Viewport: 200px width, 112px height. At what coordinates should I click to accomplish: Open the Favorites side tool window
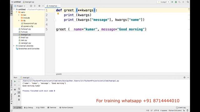(x=12, y=99)
